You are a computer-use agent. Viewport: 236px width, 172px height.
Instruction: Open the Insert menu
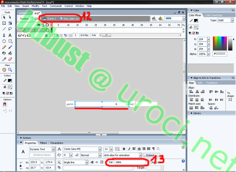[26, 6]
